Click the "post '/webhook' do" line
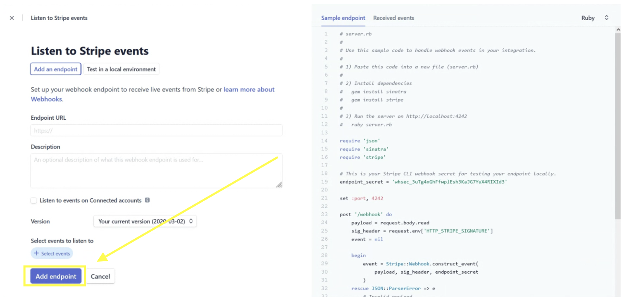628x307 pixels. click(366, 214)
